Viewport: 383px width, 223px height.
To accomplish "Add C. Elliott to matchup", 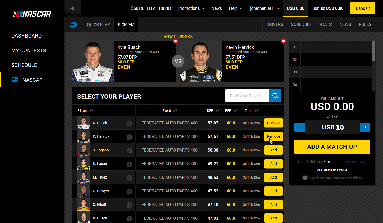I will (x=273, y=205).
